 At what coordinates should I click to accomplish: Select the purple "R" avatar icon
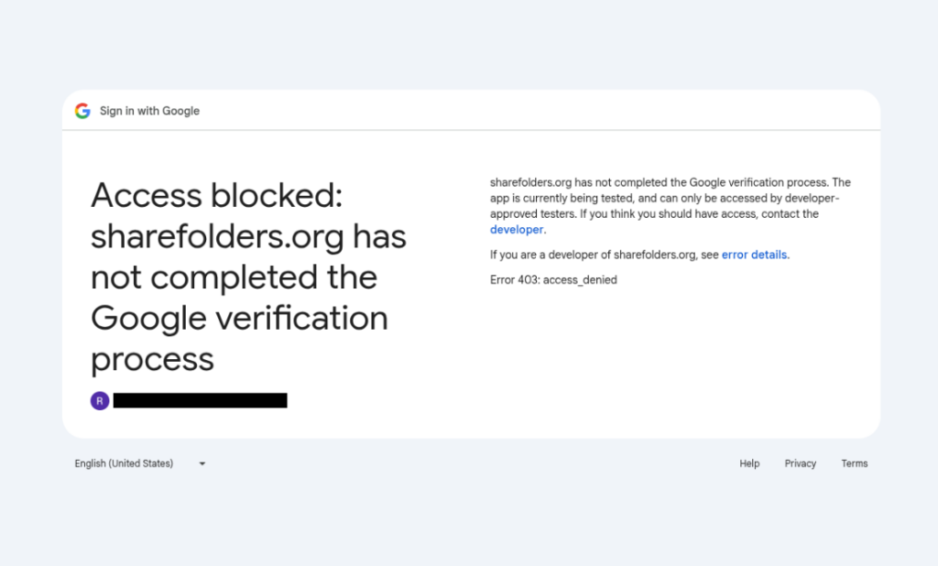click(x=99, y=399)
